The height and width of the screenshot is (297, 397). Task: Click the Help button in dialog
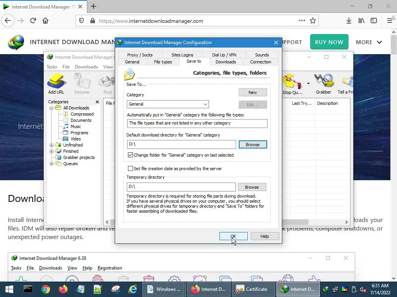tap(265, 236)
